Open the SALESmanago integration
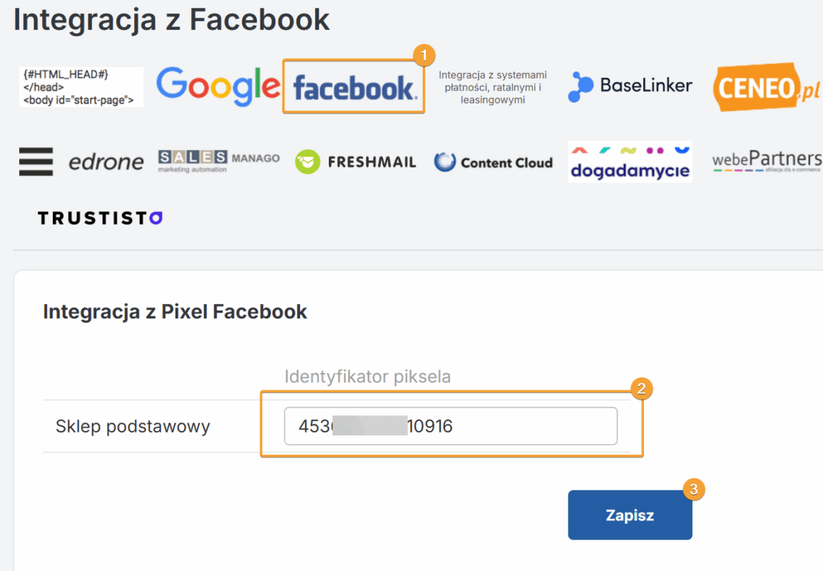The width and height of the screenshot is (823, 571). 219,161
